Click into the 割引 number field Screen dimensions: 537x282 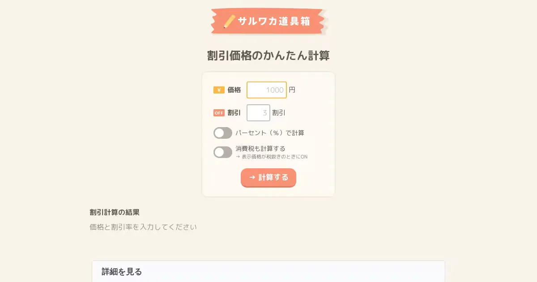258,113
